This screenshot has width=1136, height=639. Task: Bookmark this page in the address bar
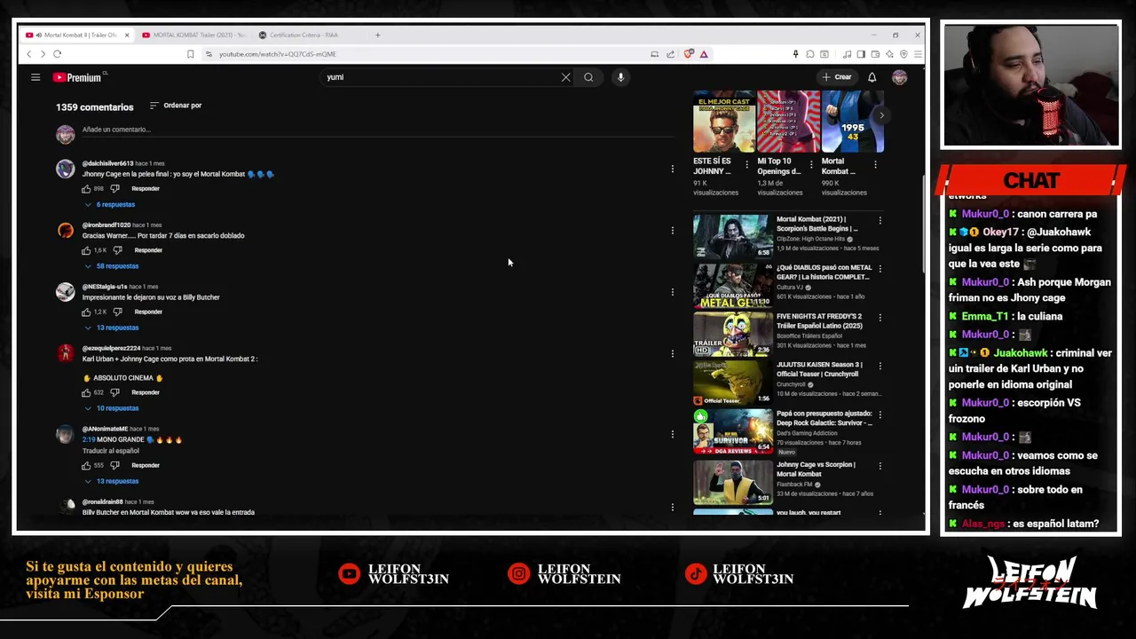coord(190,54)
